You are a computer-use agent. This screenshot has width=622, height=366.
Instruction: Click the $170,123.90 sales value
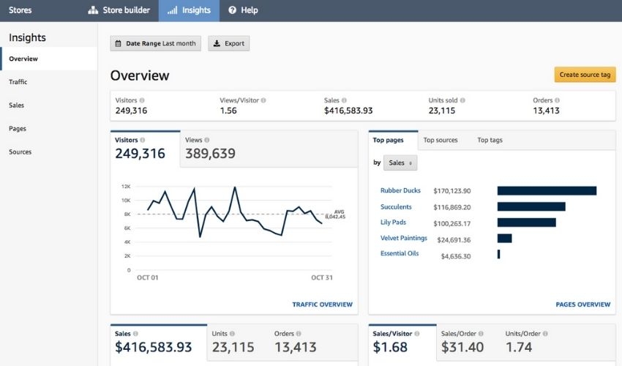tap(452, 191)
